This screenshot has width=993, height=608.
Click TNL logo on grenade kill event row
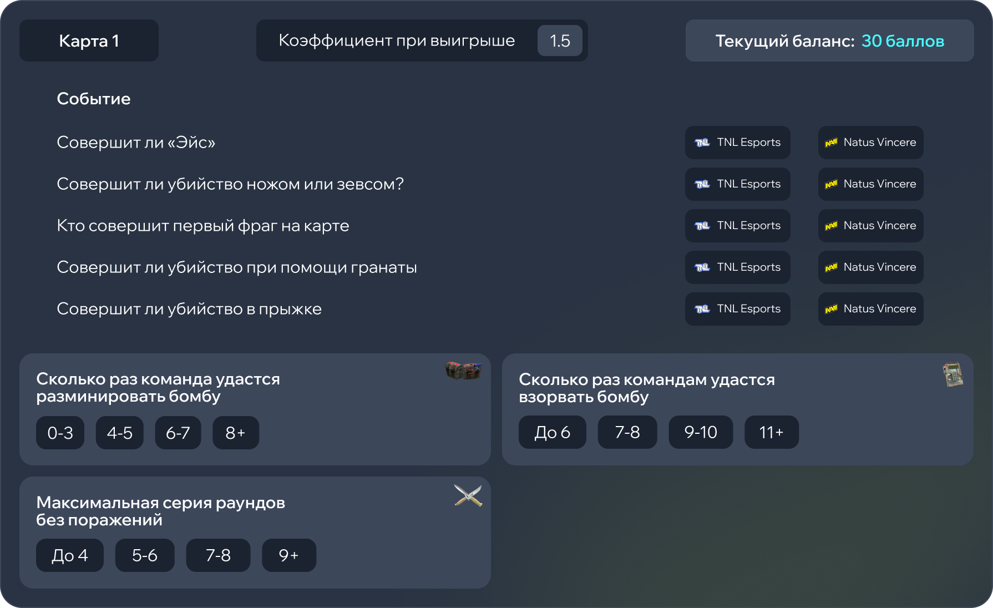coord(702,267)
